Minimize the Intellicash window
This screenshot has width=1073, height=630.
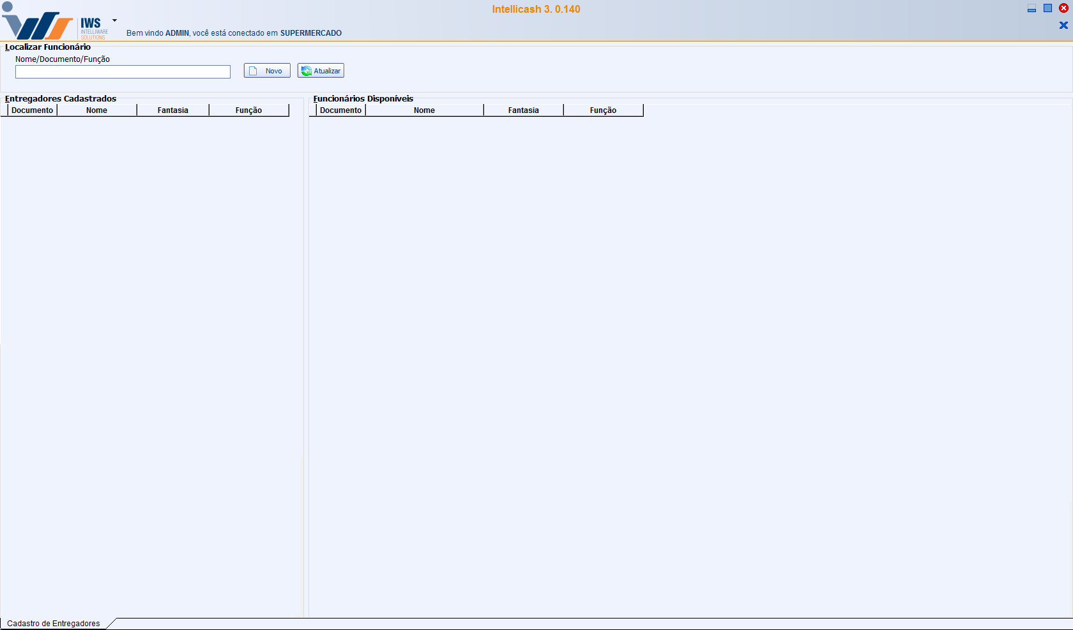coord(1031,8)
